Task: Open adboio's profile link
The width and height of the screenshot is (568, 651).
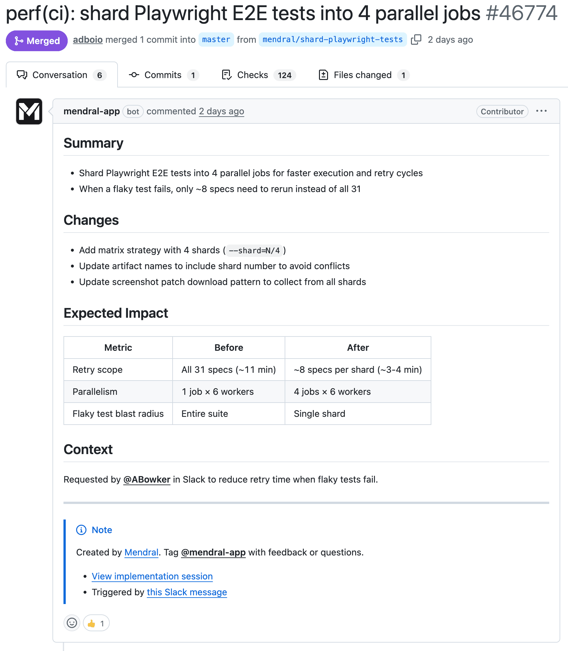Action: tap(87, 40)
